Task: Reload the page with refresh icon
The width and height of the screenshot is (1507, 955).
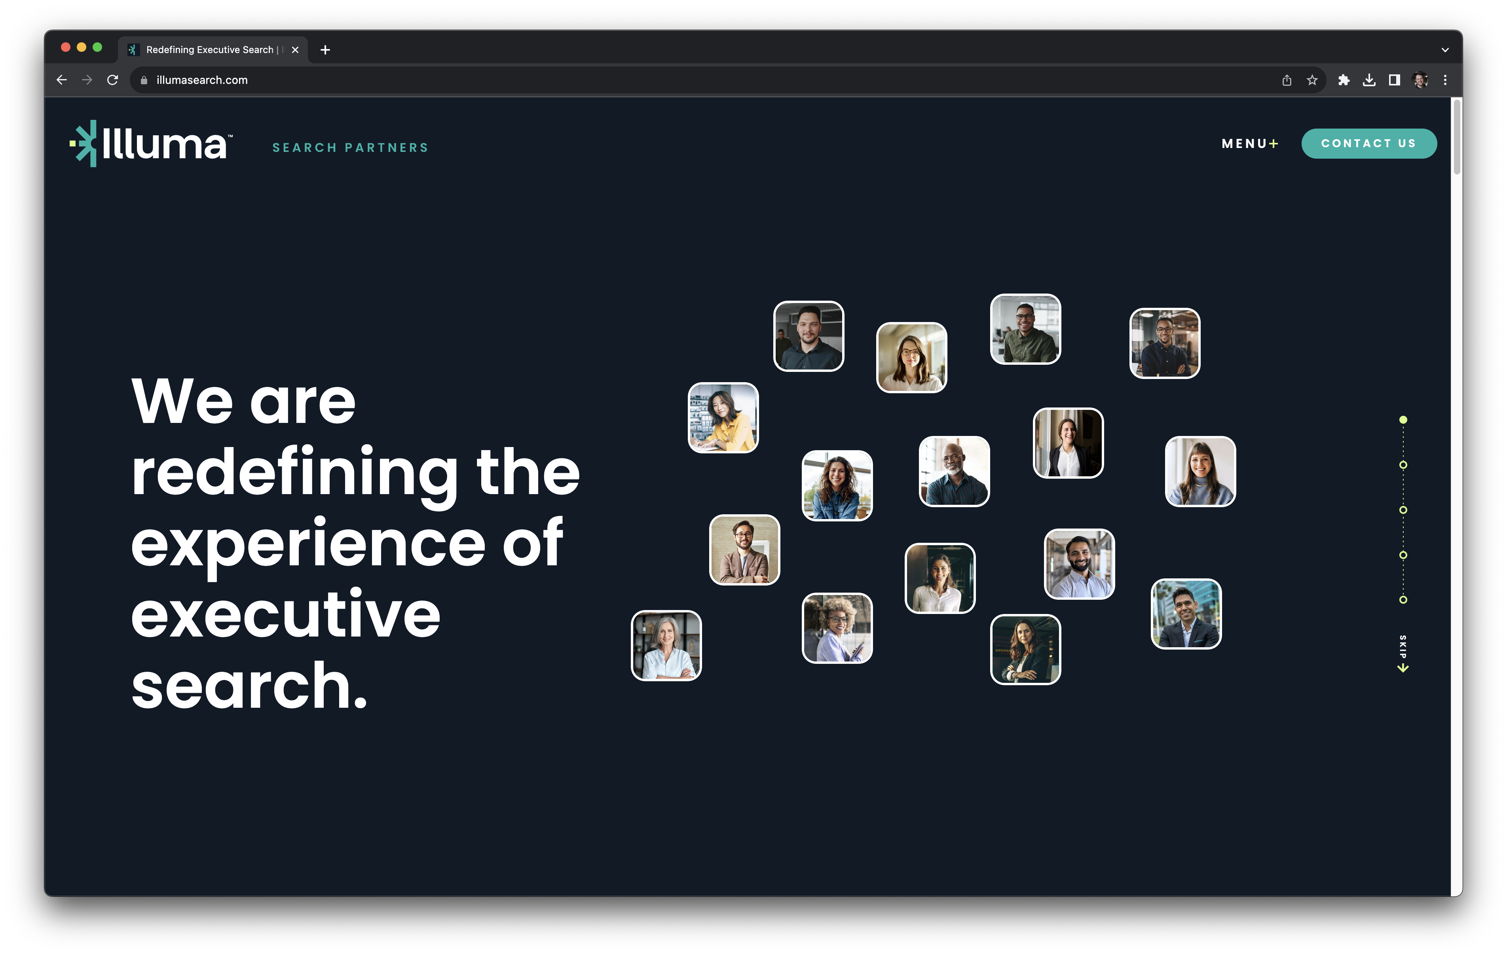Action: [113, 80]
